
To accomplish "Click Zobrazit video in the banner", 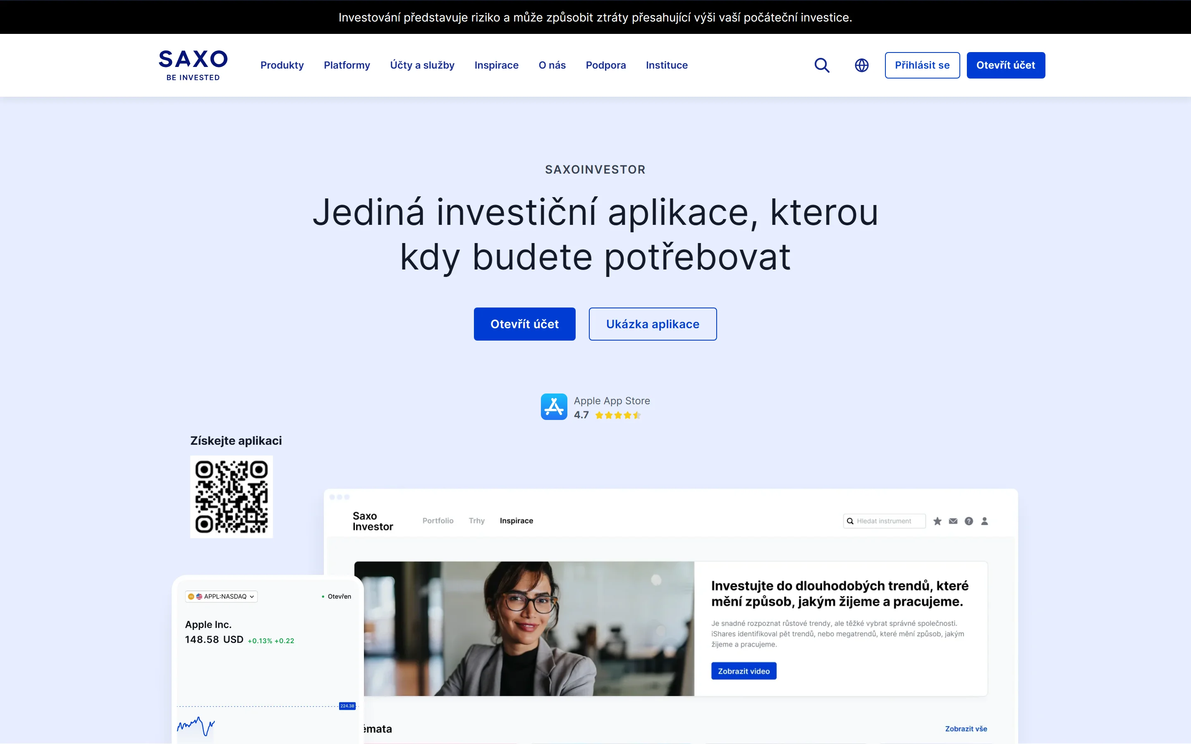I will 744,670.
